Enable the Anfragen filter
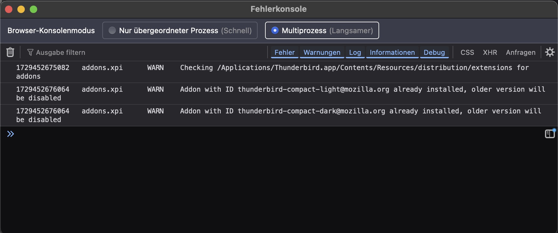 [520, 52]
